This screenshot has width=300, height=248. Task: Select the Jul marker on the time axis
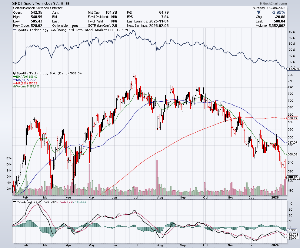(136, 245)
